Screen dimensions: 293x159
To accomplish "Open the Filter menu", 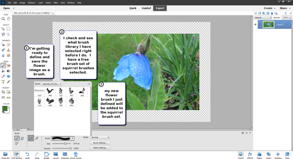I will 56,3.
